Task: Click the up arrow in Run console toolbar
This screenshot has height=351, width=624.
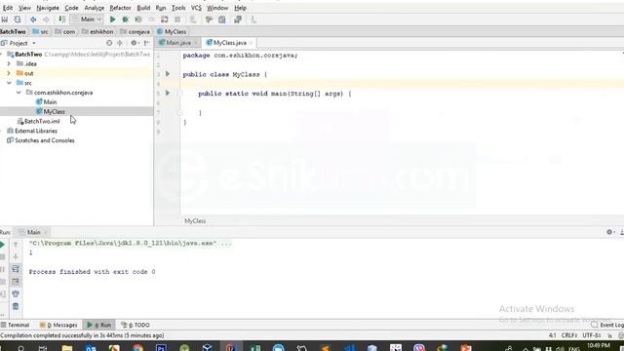Action: coord(16,245)
